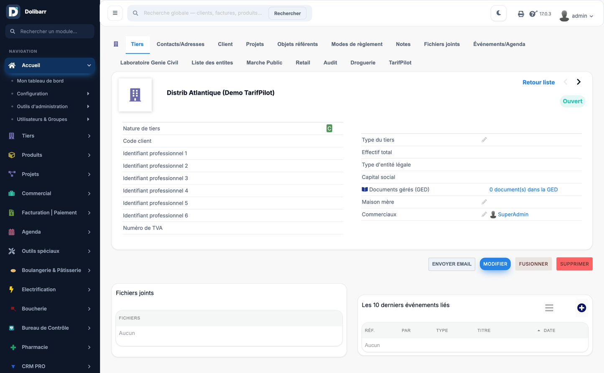
Task: Expand the Agenda sidebar chevron
Action: pyautogui.click(x=89, y=232)
